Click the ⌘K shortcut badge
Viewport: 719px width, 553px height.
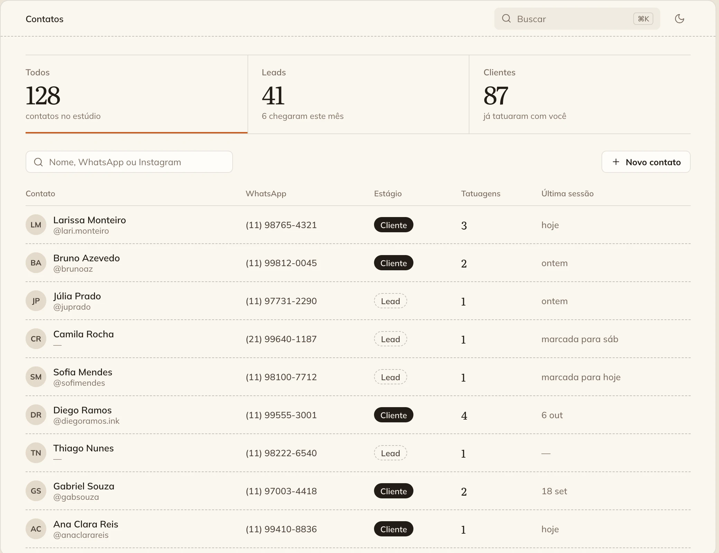click(643, 19)
